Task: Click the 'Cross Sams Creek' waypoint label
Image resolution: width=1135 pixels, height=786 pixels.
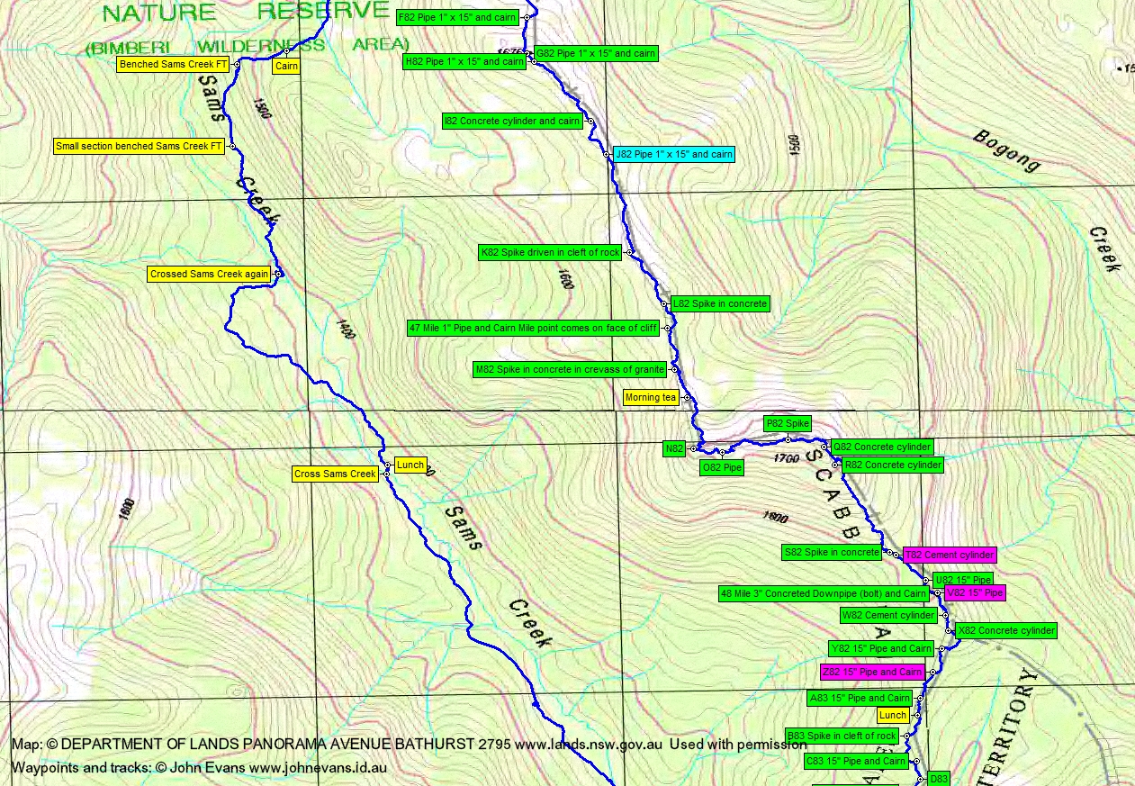Action: [x=335, y=474]
